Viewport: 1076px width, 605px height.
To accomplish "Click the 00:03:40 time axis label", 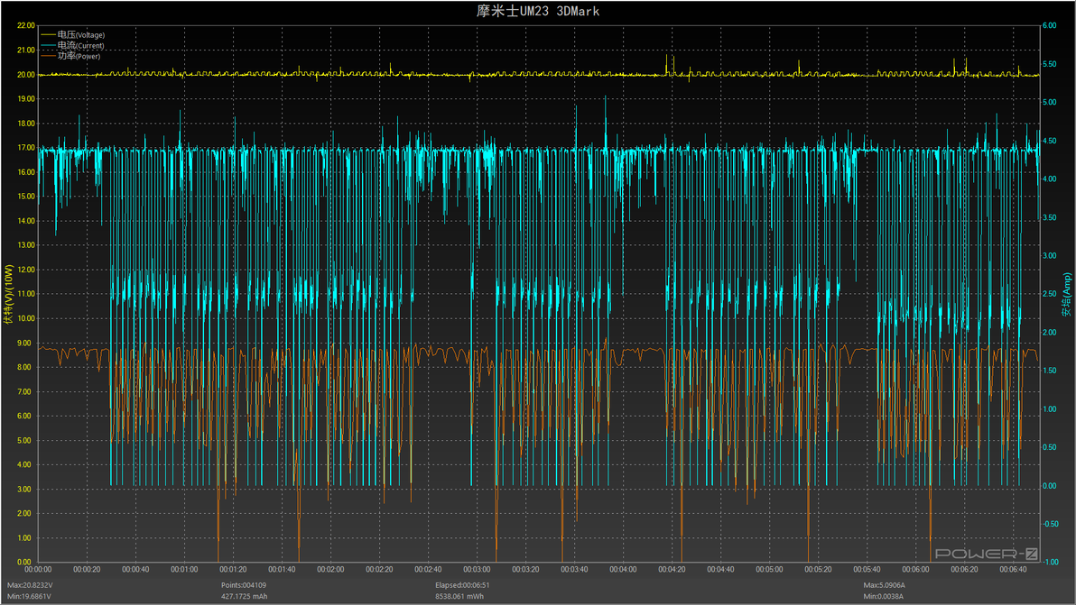I will 574,569.
